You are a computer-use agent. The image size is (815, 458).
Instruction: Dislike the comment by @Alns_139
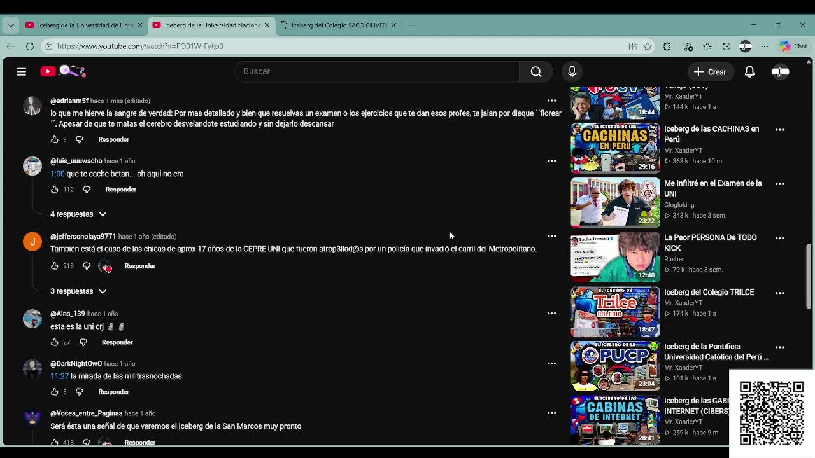(x=83, y=342)
